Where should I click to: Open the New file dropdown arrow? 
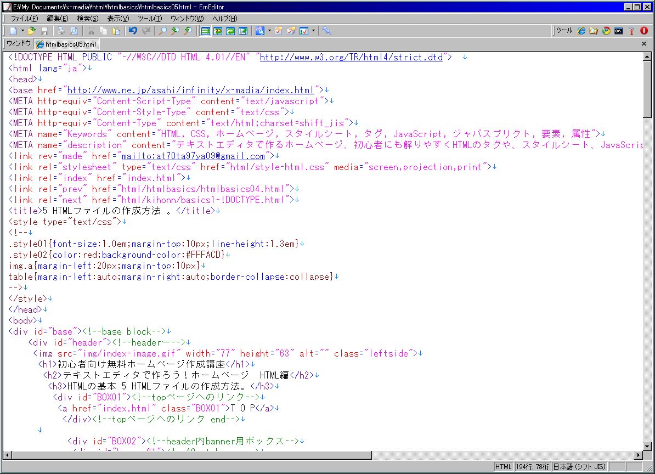22,31
